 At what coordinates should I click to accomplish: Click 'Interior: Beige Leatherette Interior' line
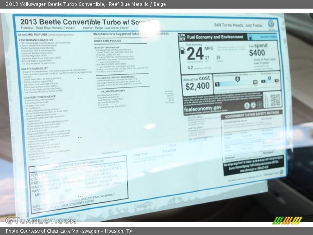coord(106,28)
